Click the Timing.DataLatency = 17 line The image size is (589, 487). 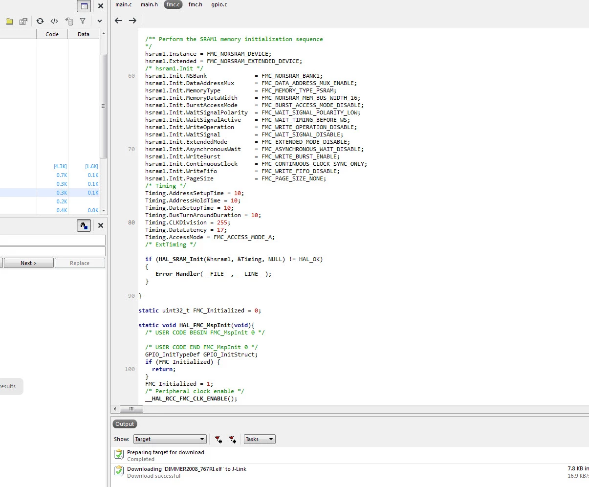[186, 230]
